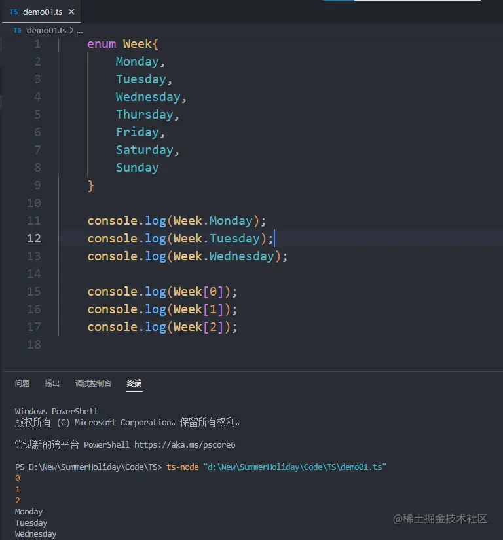The image size is (503, 540).
Task: Select the 终端 panel tab
Action: click(x=134, y=383)
